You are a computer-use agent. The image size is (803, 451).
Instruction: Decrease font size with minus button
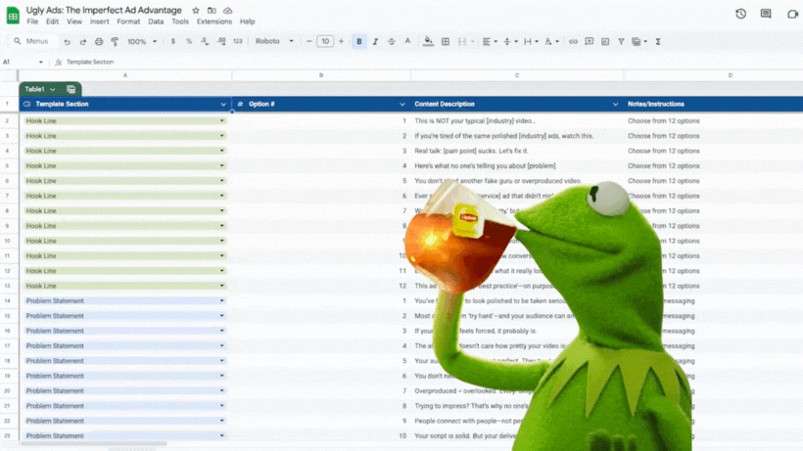(308, 41)
